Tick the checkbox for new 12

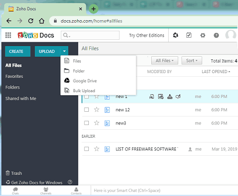point(86,110)
